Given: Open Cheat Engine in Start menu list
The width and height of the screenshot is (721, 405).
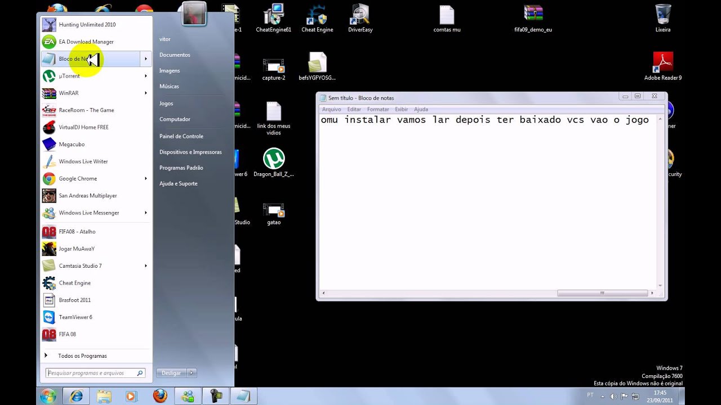Looking at the screenshot, I should (x=96, y=283).
